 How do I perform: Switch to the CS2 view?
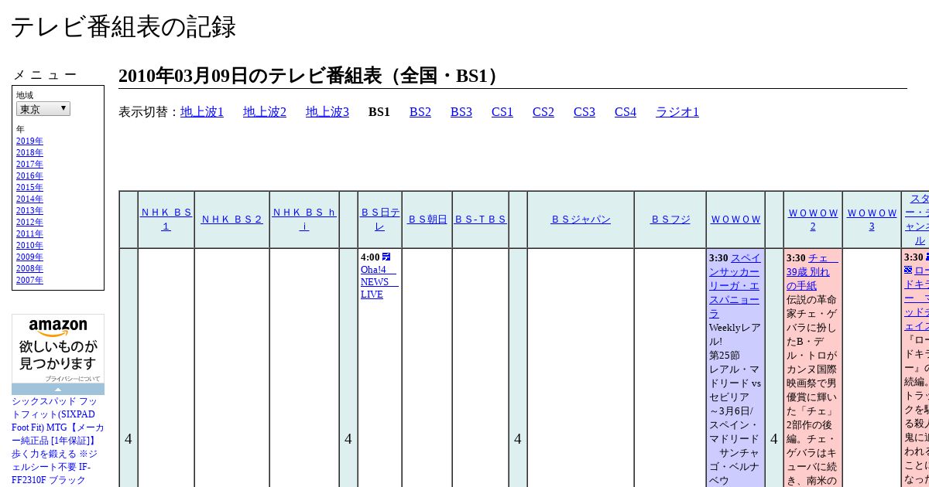point(543,112)
